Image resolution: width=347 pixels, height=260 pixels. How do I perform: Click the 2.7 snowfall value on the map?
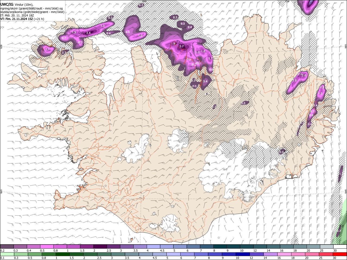(182, 47)
